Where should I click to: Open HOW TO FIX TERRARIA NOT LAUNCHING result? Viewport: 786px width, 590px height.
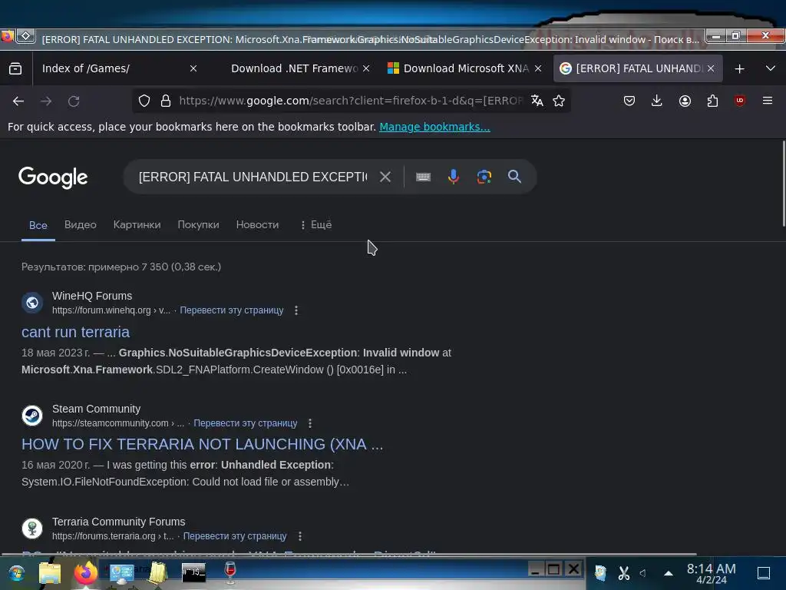[202, 444]
